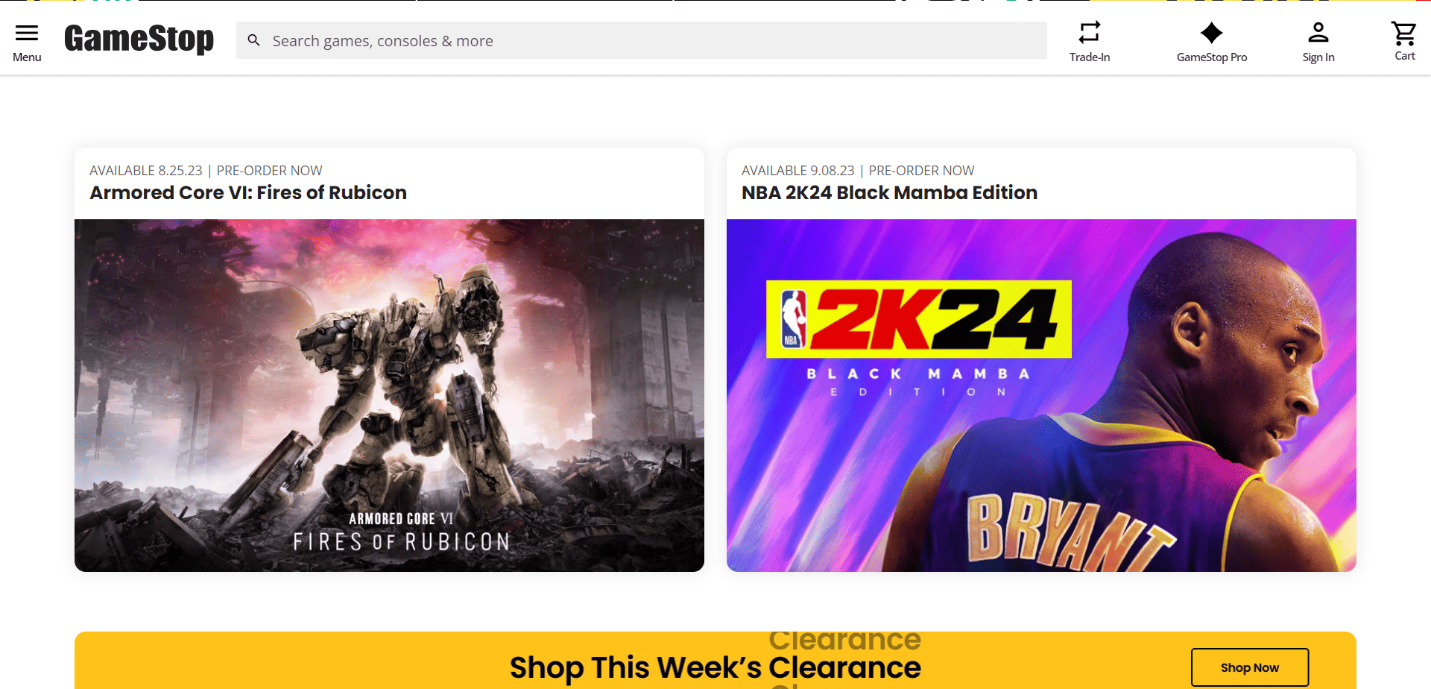Focus the search games and consoles field
The image size is (1431, 689).
(x=642, y=40)
